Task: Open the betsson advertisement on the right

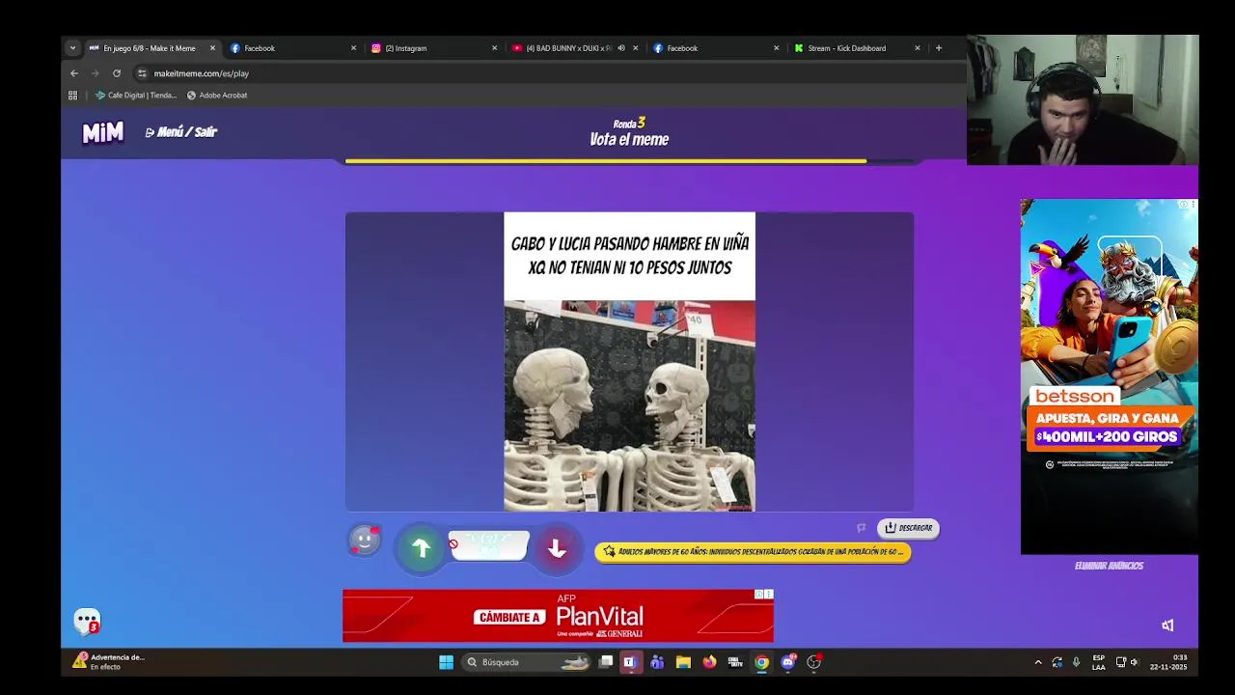Action: (x=1110, y=376)
